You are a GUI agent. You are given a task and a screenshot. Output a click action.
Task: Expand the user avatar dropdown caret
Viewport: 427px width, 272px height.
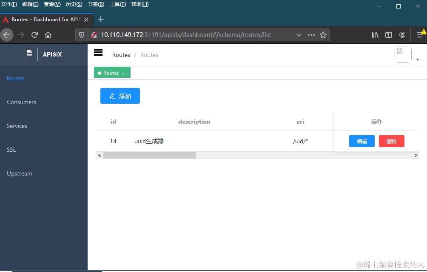click(418, 59)
